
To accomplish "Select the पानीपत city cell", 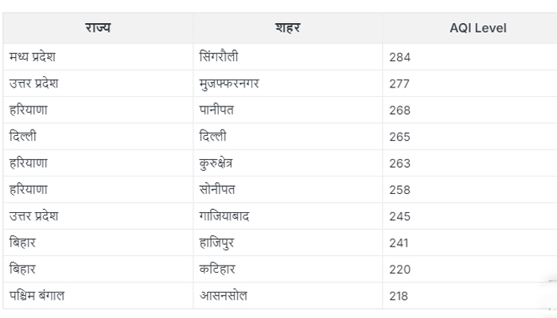I will pos(216,110).
